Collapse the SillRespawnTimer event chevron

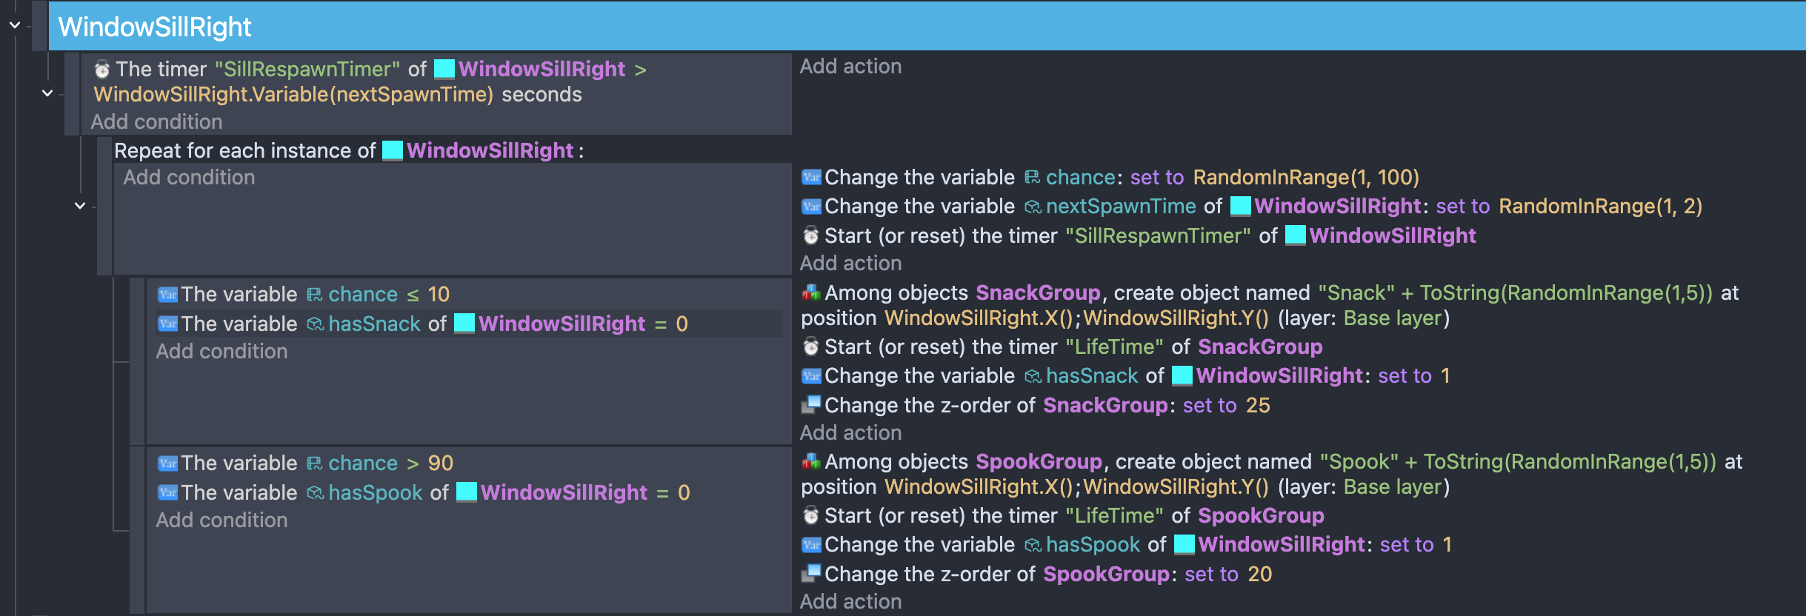click(47, 93)
